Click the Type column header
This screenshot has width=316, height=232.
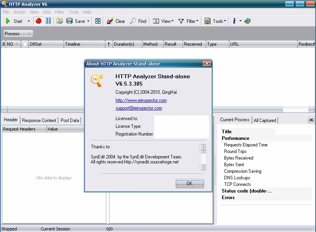pos(217,44)
